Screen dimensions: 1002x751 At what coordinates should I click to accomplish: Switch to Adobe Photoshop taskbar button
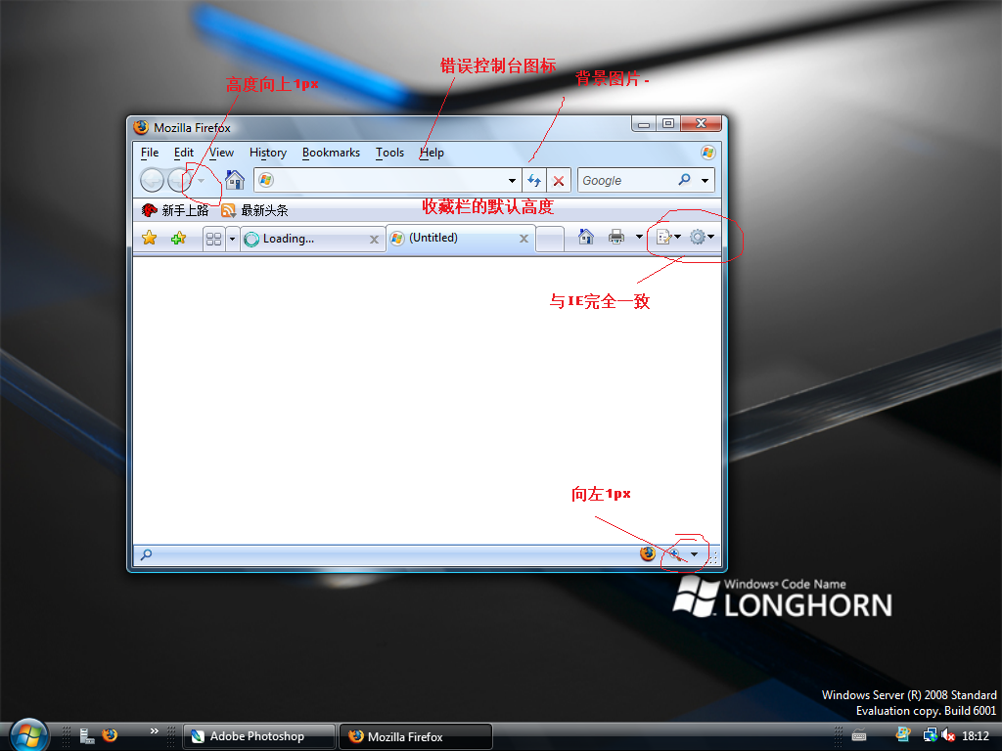[x=258, y=736]
